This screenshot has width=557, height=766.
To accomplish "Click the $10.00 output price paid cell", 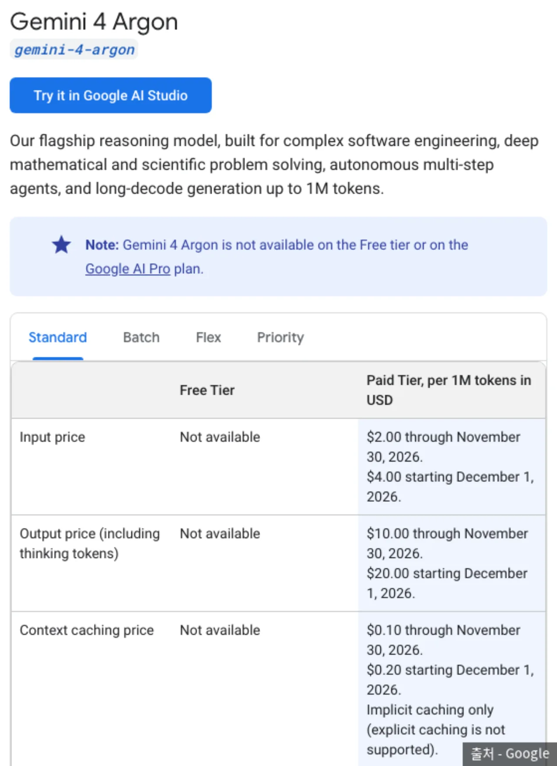I will [452, 563].
